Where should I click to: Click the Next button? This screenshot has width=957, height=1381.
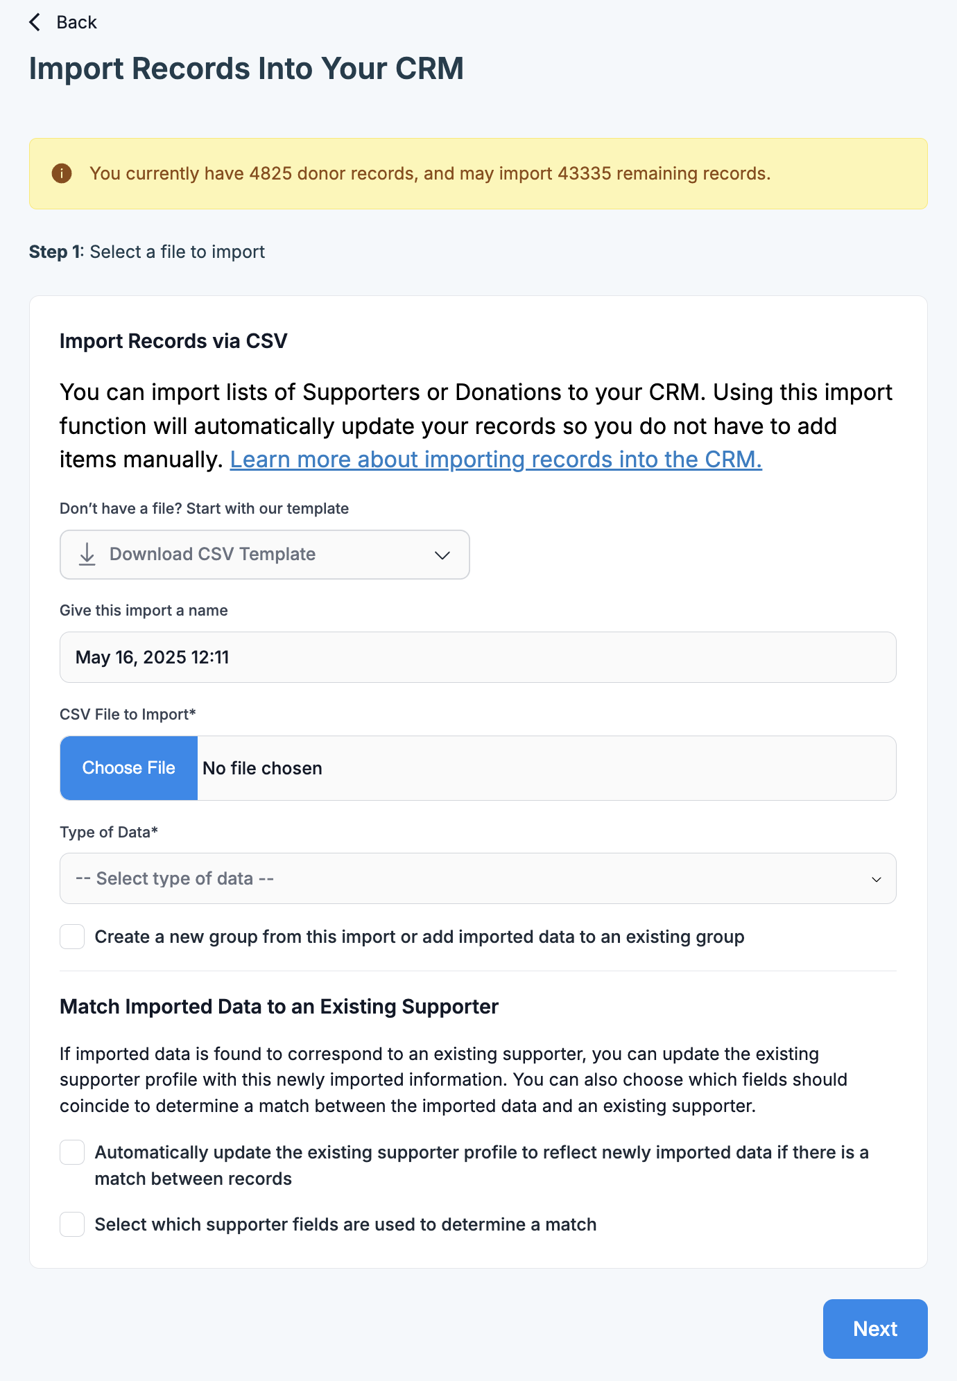click(x=875, y=1329)
